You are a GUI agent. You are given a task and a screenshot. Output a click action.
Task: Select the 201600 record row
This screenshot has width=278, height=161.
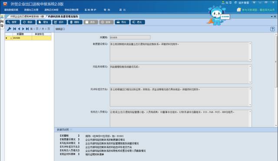tap(28, 38)
